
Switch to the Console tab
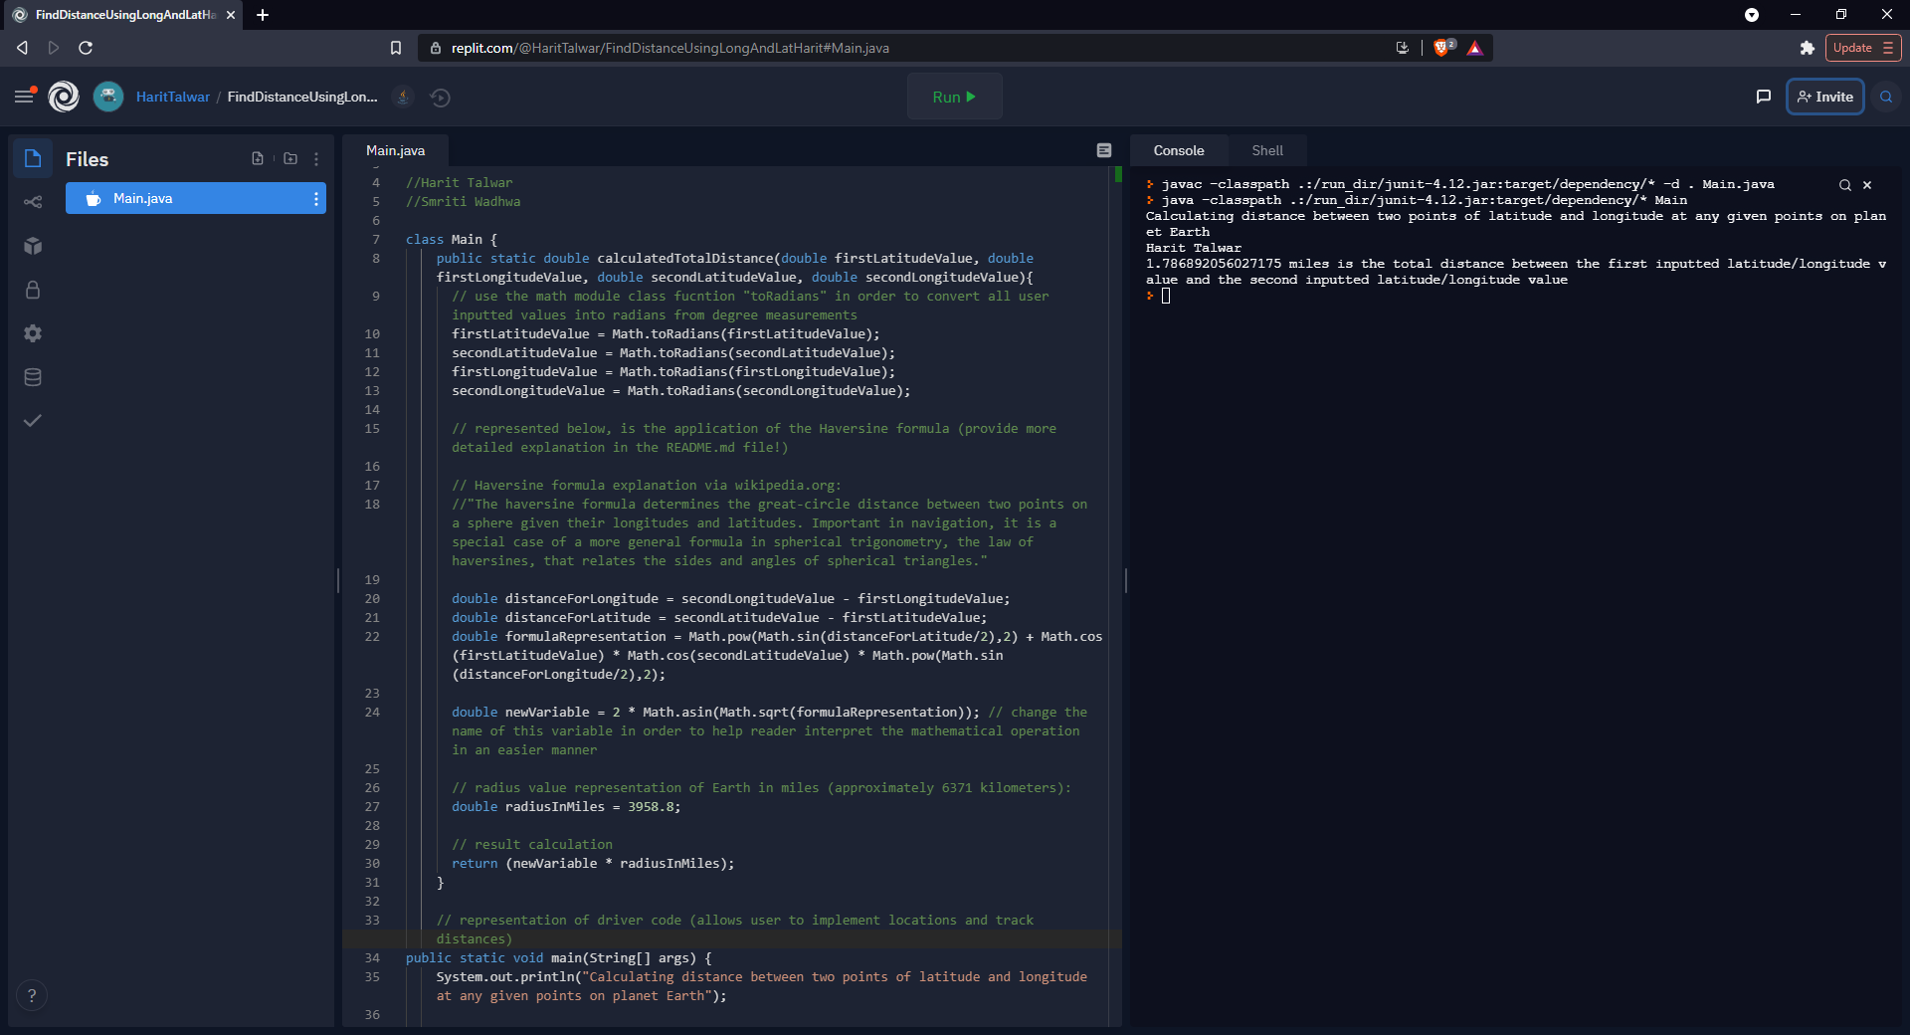click(1178, 149)
